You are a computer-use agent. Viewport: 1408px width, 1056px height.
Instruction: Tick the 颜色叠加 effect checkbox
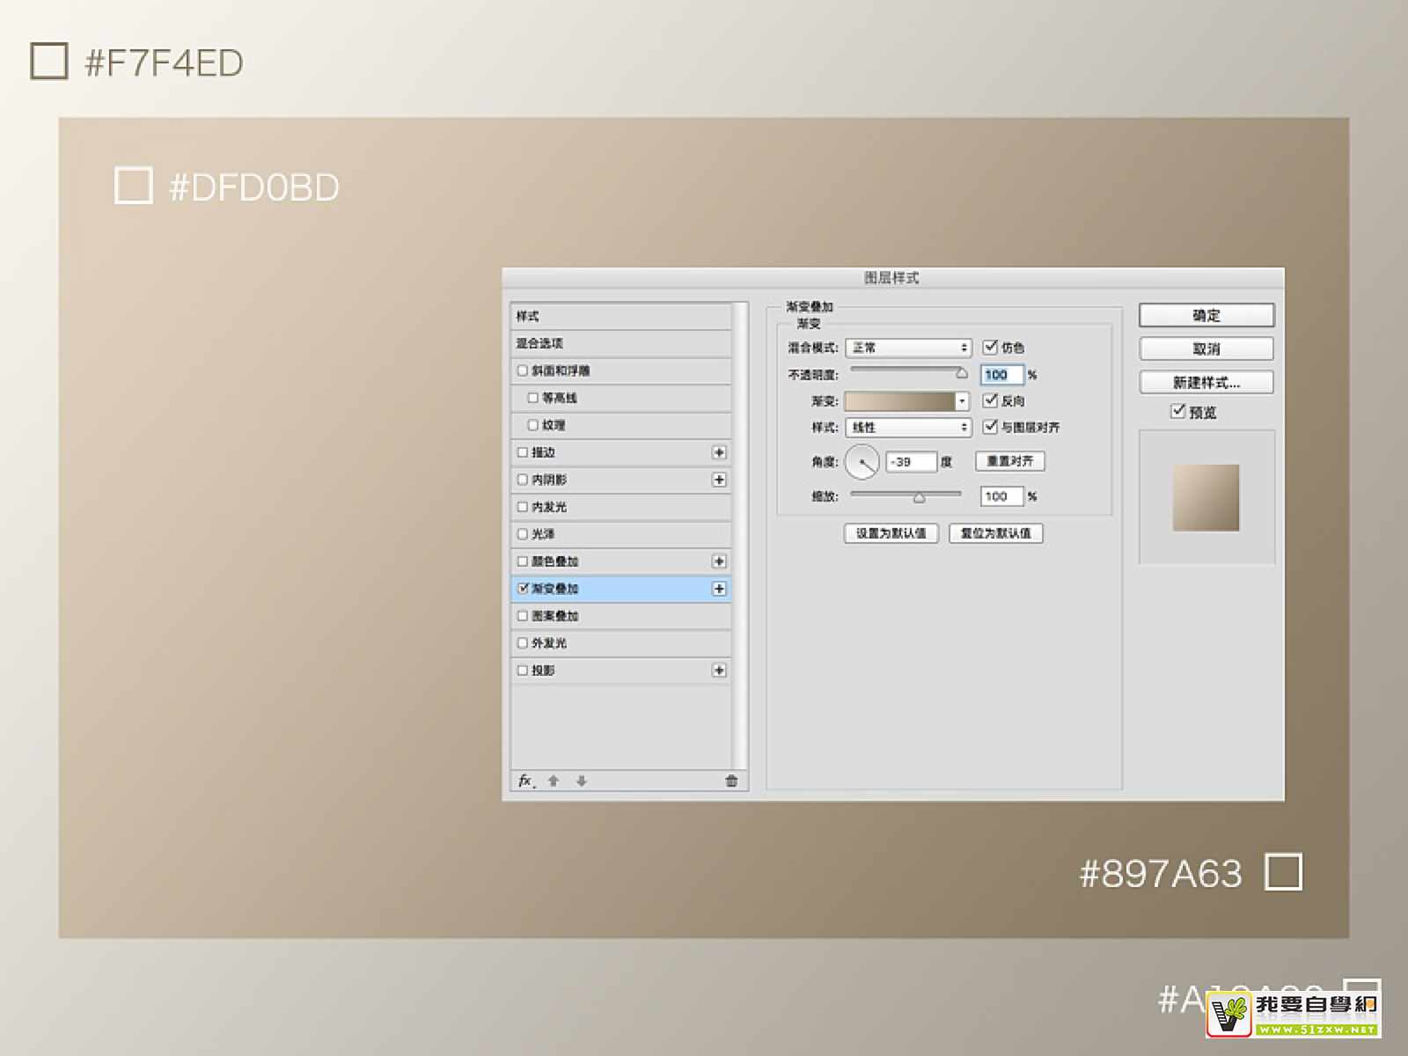point(523,561)
